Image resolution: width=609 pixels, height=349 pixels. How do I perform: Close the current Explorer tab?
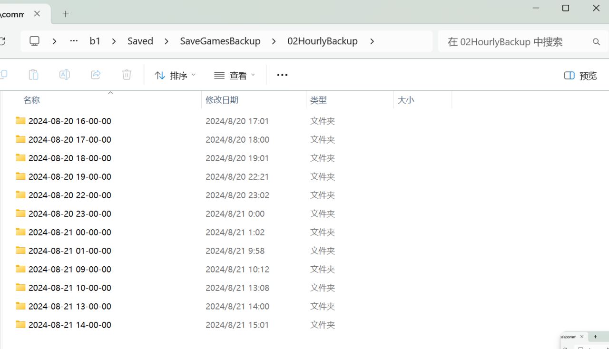click(x=37, y=14)
